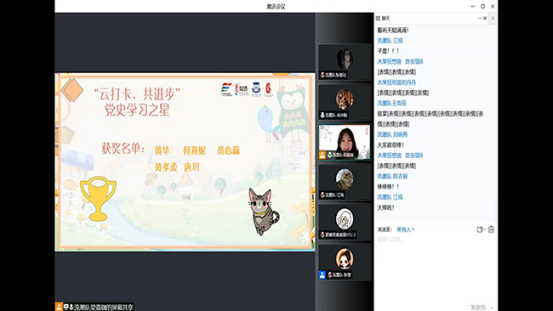Open the chat panel more-options ellipsis
Image resolution: width=553 pixels, height=311 pixels.
(x=480, y=19)
